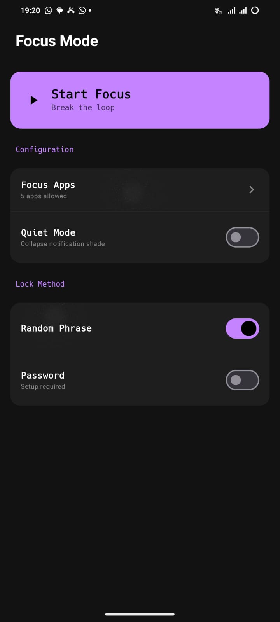Open the Focus Apps label

(x=48, y=185)
